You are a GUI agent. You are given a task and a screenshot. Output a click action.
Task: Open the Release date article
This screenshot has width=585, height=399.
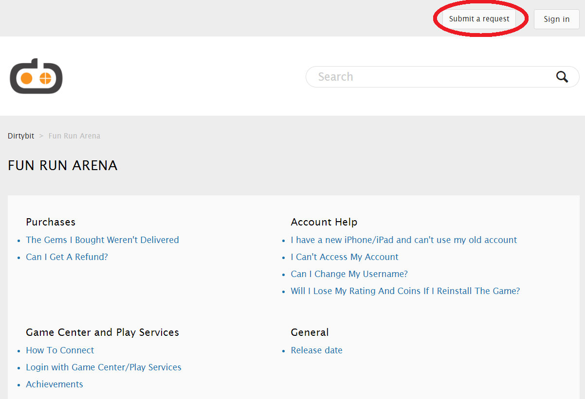(x=317, y=350)
